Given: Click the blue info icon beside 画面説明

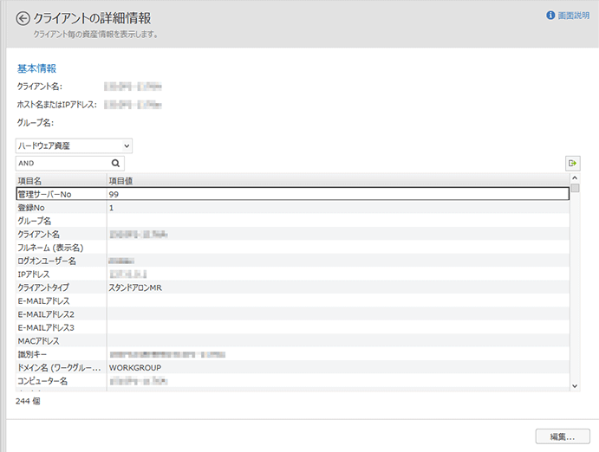Looking at the screenshot, I should tap(550, 16).
